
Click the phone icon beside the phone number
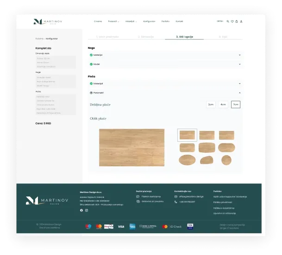pos(175,202)
